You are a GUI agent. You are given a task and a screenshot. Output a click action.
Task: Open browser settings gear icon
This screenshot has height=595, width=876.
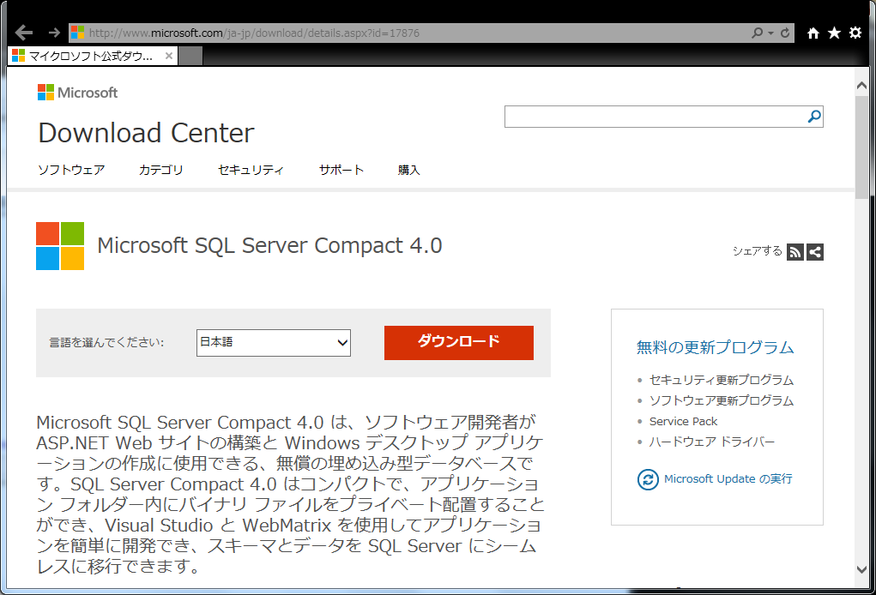pyautogui.click(x=855, y=33)
